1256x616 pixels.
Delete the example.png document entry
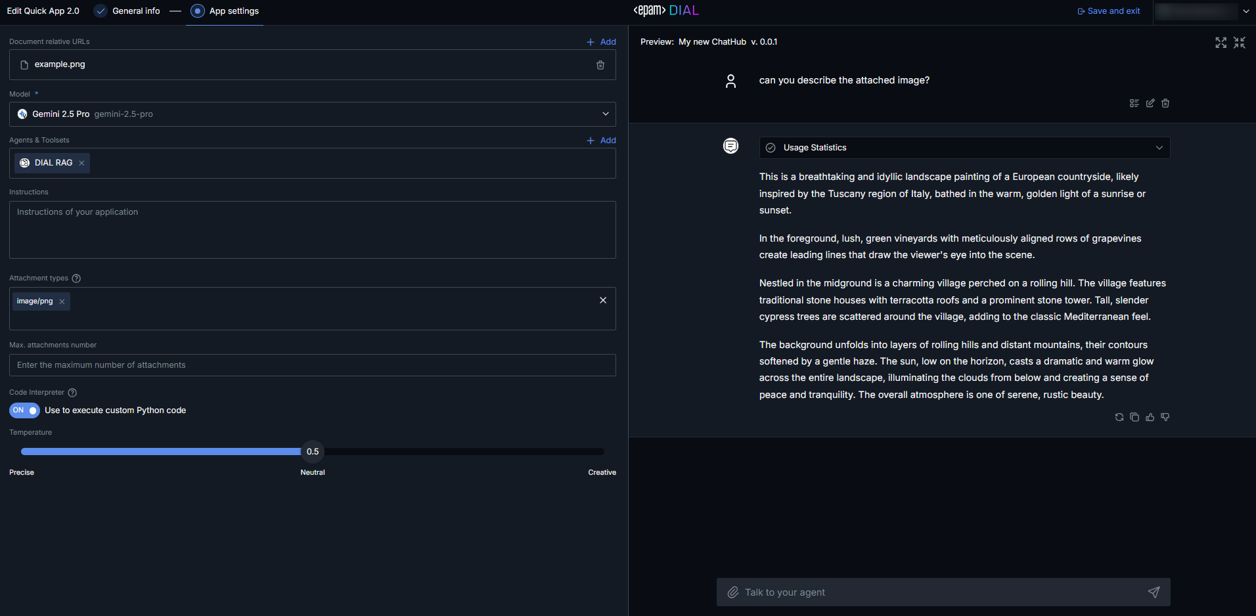[x=600, y=65]
